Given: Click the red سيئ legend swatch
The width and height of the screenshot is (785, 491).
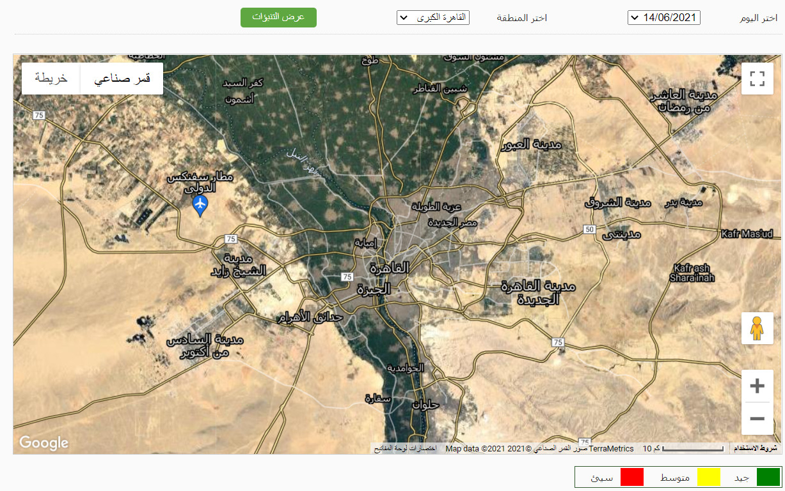Looking at the screenshot, I should pyautogui.click(x=631, y=477).
